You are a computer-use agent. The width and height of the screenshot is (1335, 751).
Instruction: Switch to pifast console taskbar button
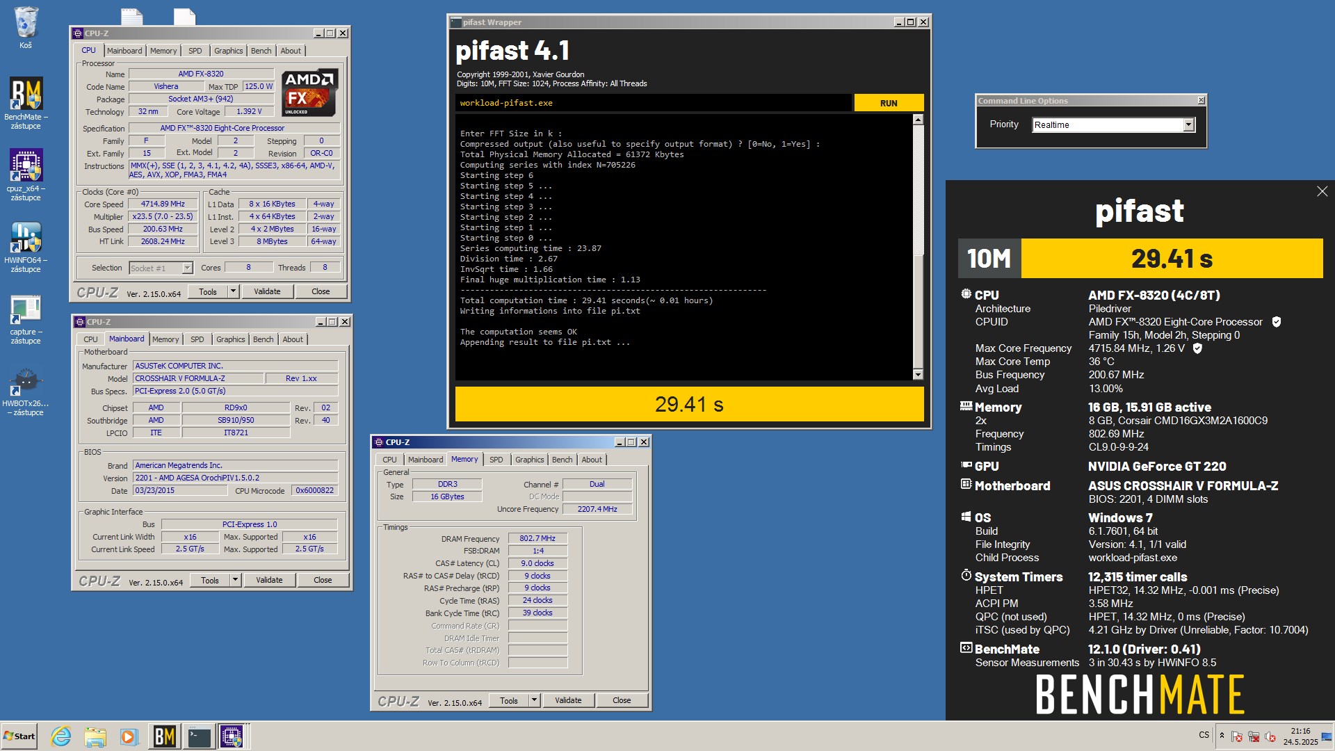pos(199,736)
